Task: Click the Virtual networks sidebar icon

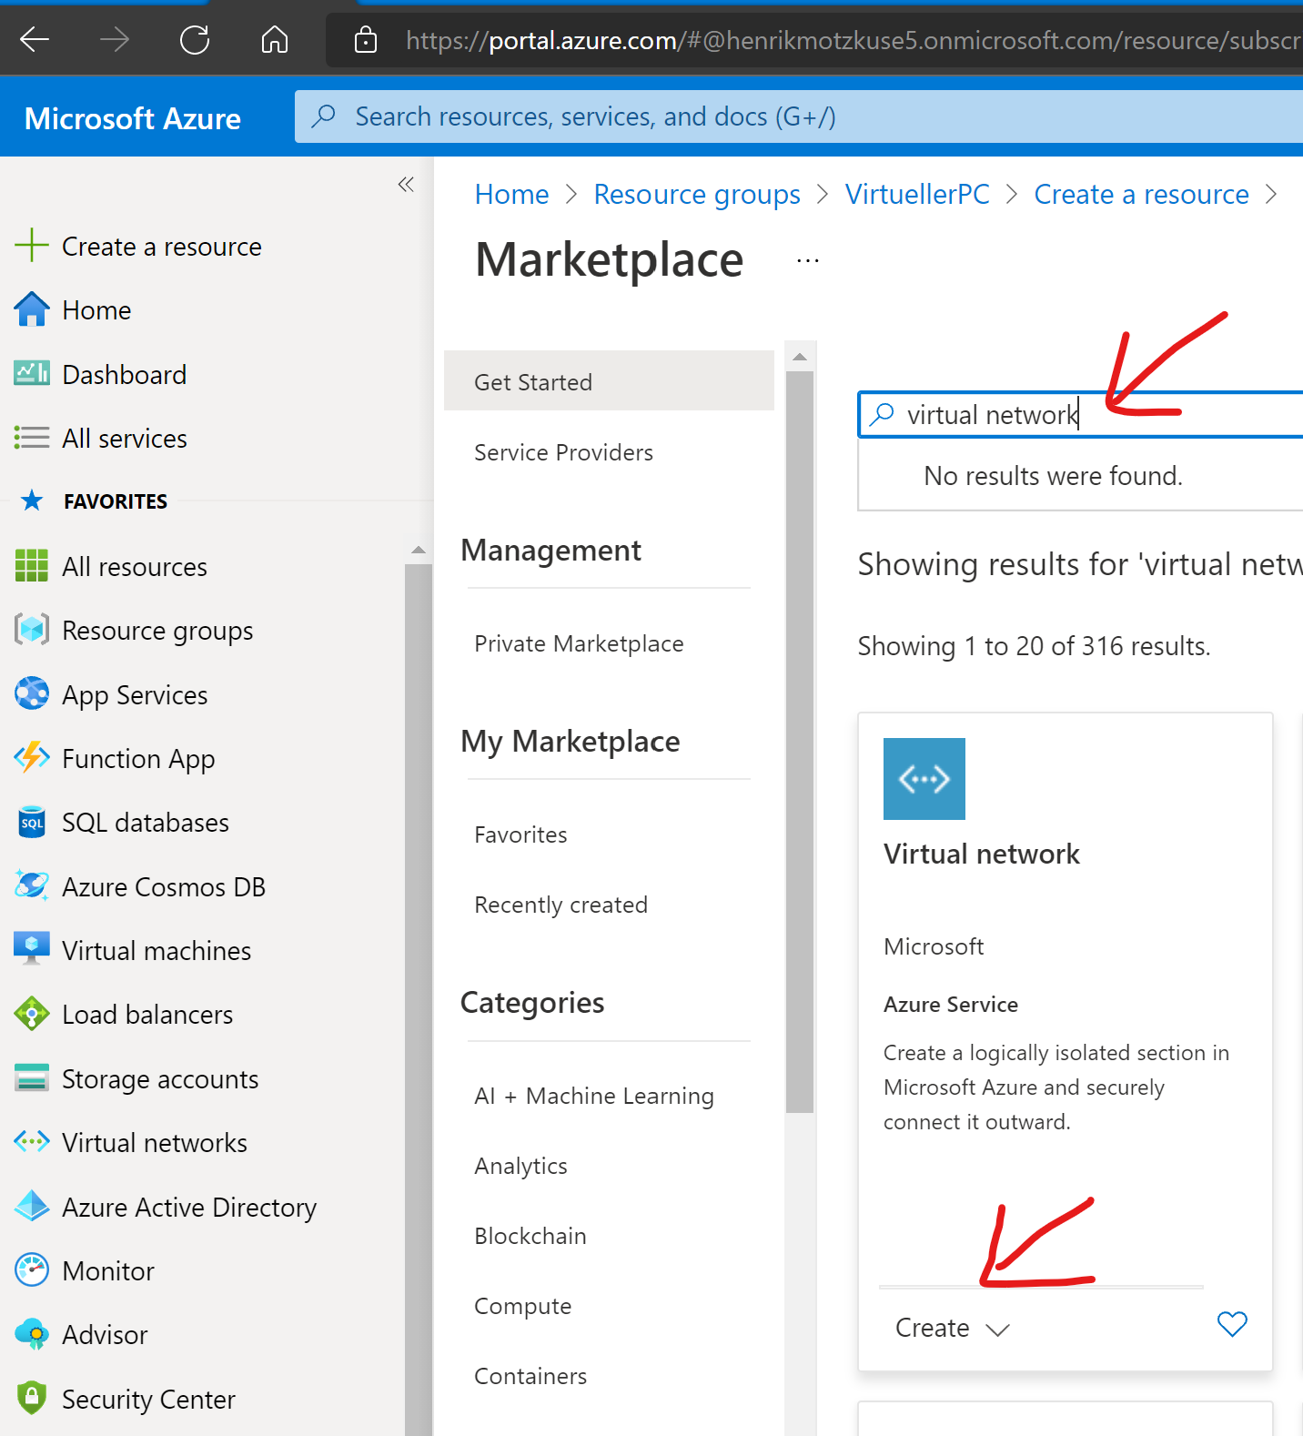Action: (x=32, y=1142)
